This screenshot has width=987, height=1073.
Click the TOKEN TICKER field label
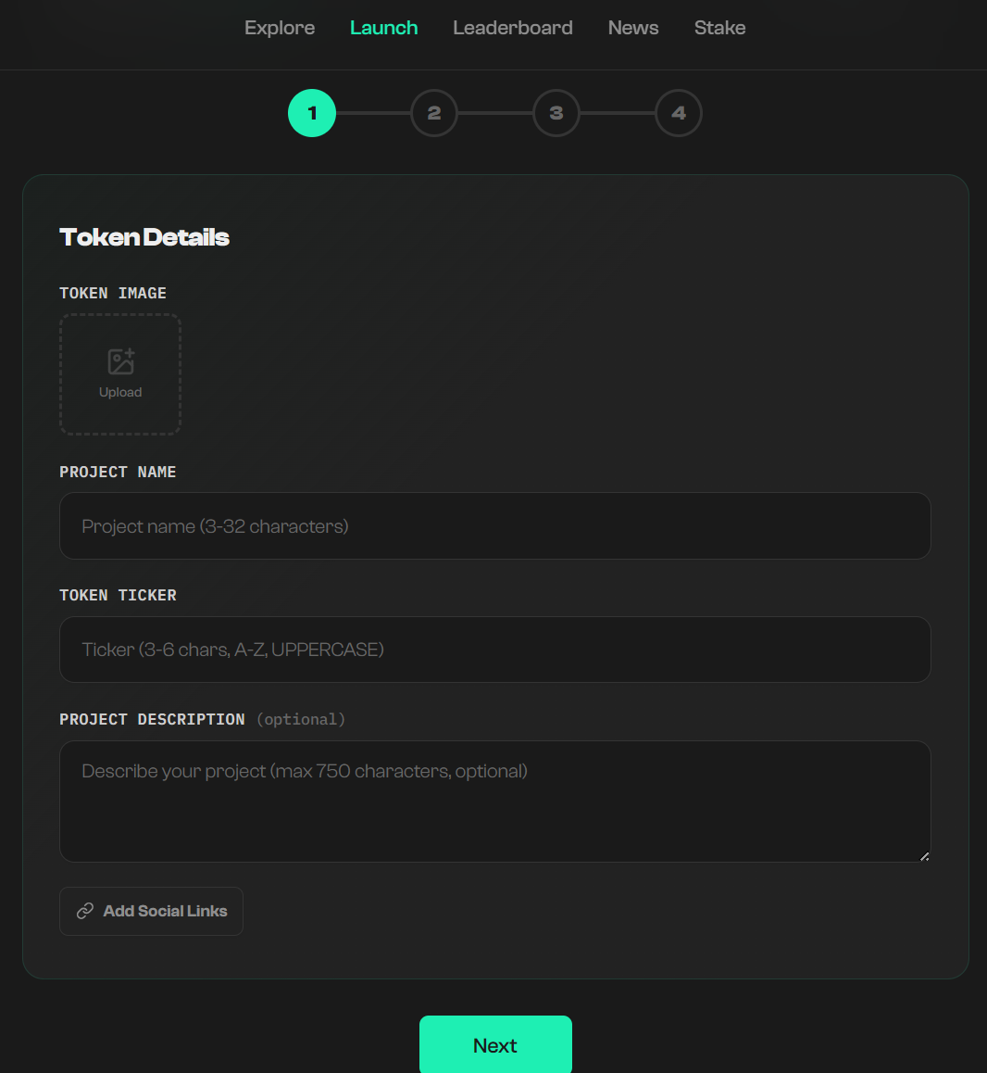(x=118, y=595)
